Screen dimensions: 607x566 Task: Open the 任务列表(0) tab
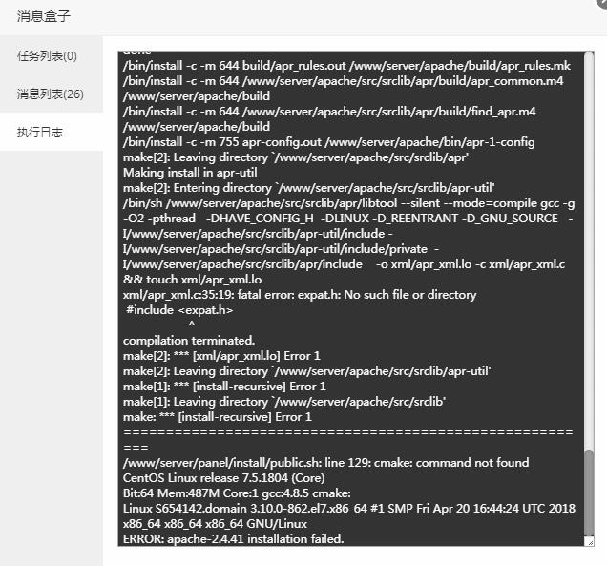click(47, 56)
